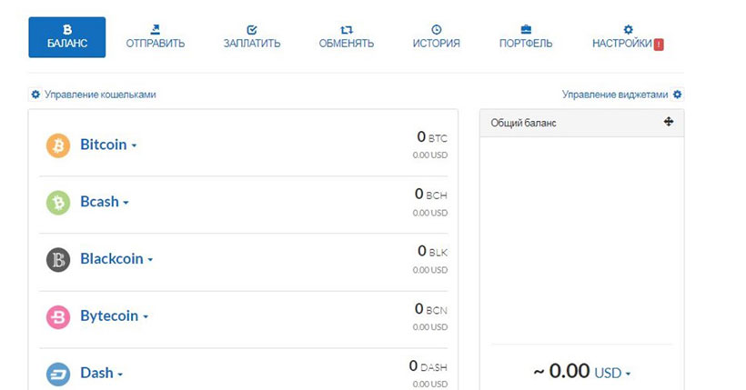Click the 0 BLK balance value
The height and width of the screenshot is (390, 746).
click(432, 251)
